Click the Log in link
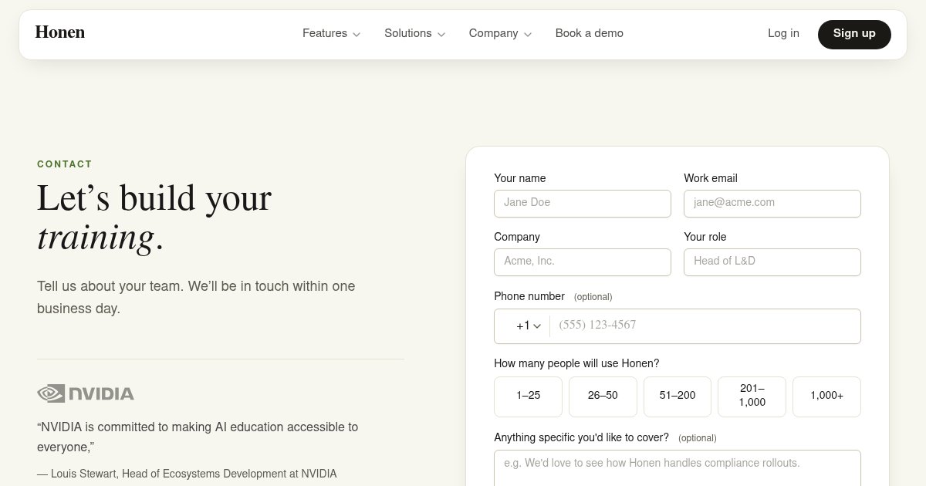Viewport: 926px width, 486px height. pos(783,33)
